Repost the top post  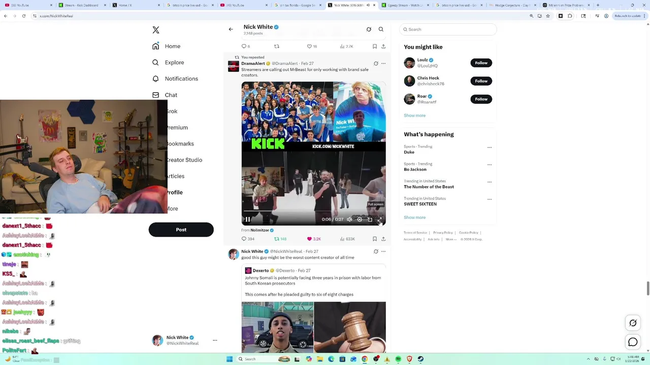277,46
